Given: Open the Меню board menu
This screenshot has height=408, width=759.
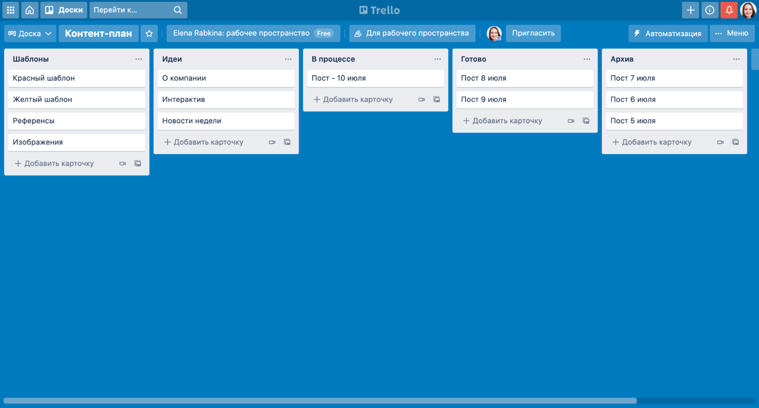Looking at the screenshot, I should tap(732, 33).
